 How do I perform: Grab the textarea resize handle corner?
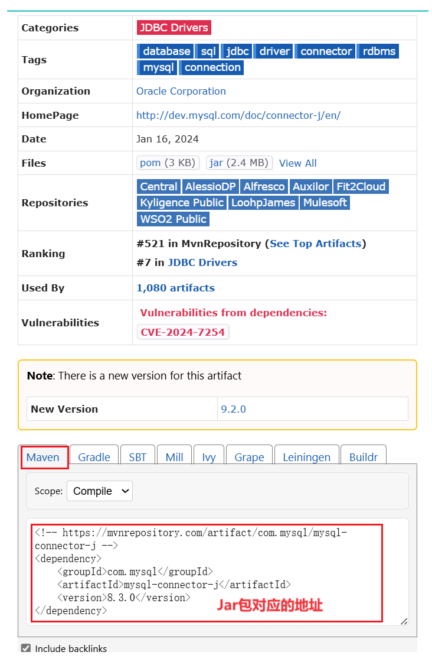tap(404, 621)
